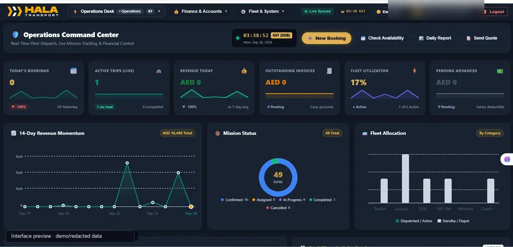Screen dimensions: 513x247
Task: Click the GST (DXB) timezone badge
Action: (x=282, y=36)
